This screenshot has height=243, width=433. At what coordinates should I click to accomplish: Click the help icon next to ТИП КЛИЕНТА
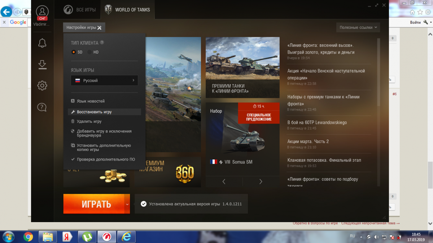click(x=102, y=42)
